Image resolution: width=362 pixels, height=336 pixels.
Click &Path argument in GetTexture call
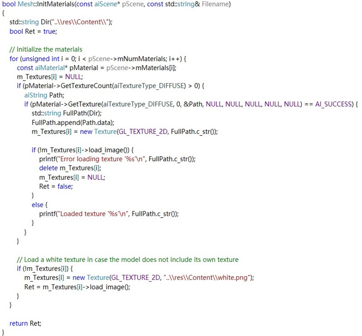tap(193, 104)
